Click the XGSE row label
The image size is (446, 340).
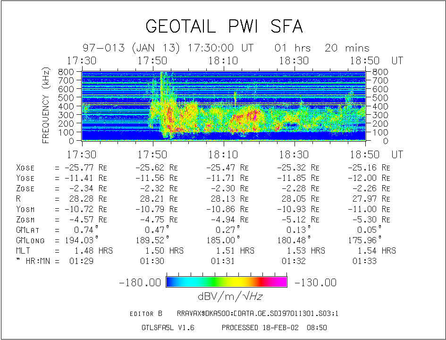(x=25, y=168)
